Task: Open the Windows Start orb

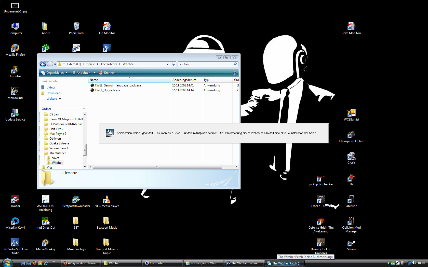Action: point(7,263)
